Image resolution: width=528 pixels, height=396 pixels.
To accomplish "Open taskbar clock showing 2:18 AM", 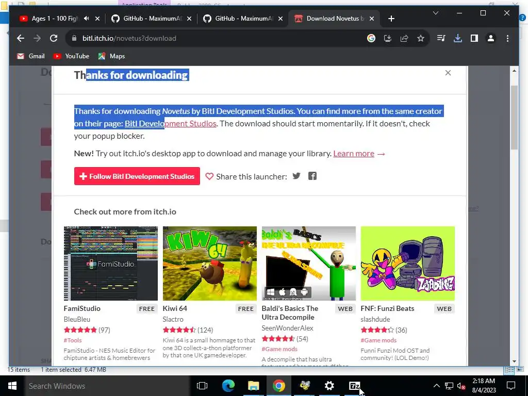I will click(484, 386).
